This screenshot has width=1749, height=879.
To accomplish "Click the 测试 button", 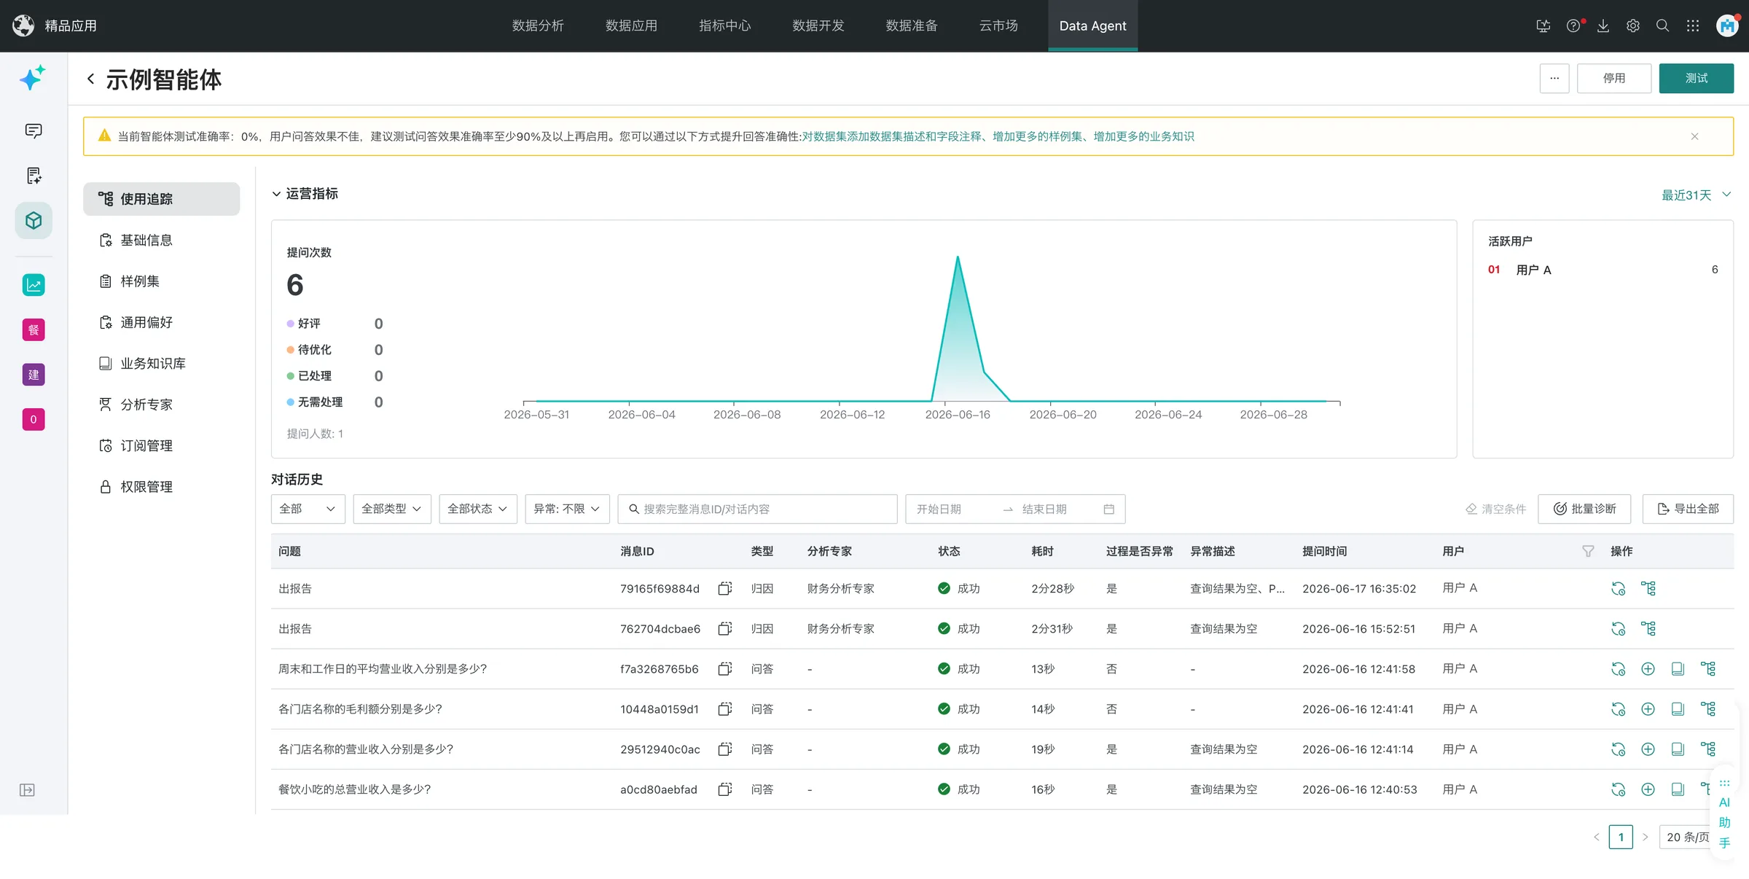I will [1696, 78].
